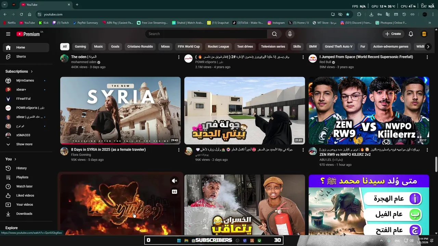The image size is (438, 246).
Task: Open the tab search dropdown arrow
Action: click(x=4, y=5)
